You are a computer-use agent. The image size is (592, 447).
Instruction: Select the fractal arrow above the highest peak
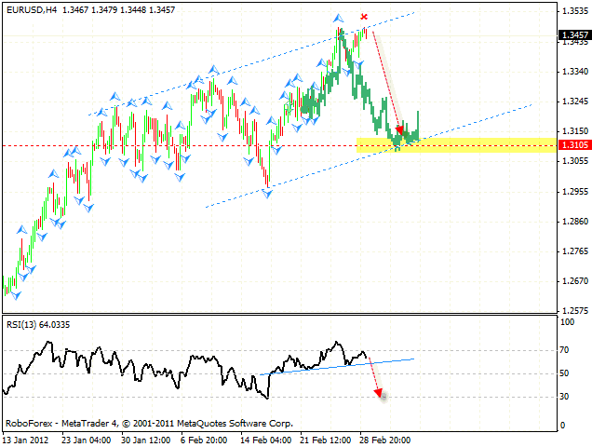340,18
